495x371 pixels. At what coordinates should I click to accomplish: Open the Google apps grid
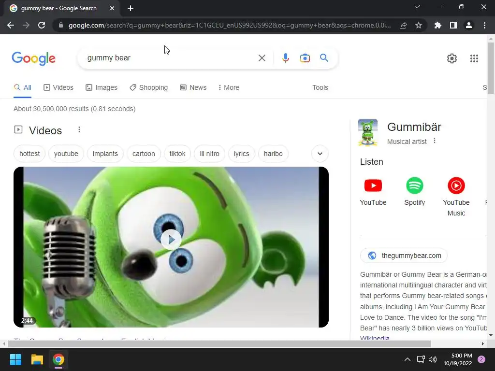pos(474,58)
